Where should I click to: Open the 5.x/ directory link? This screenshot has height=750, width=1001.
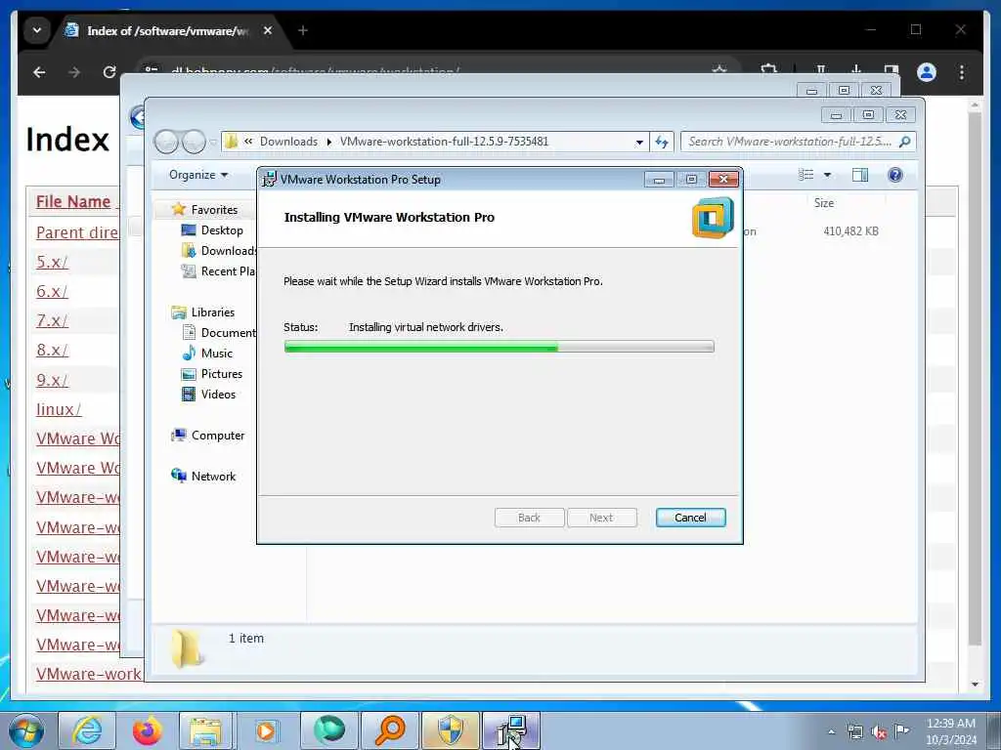pyautogui.click(x=52, y=262)
